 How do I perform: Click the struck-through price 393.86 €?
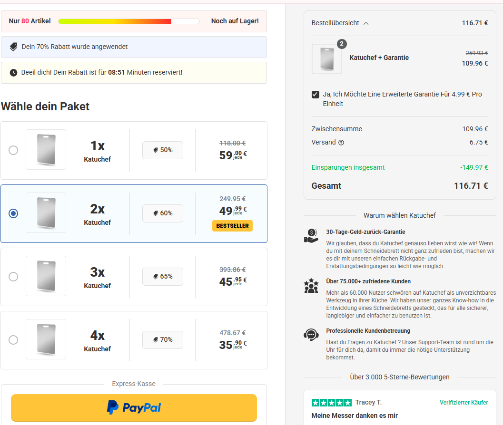(233, 270)
